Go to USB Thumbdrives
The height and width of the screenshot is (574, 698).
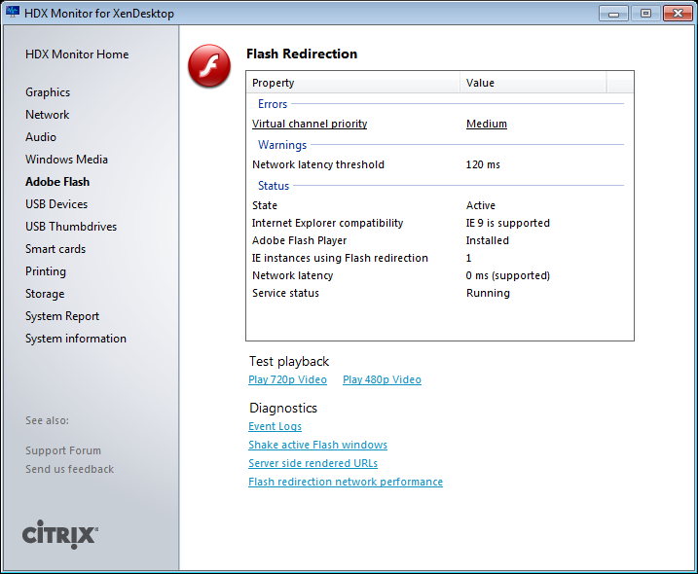pyautogui.click(x=71, y=227)
